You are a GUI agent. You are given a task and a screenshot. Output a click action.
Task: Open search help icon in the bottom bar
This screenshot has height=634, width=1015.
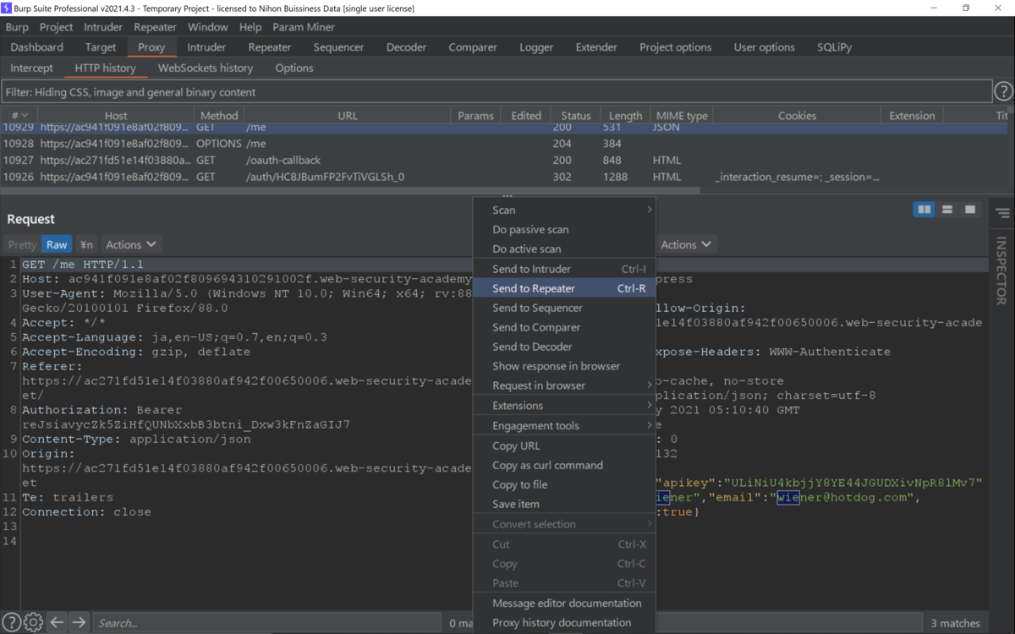12,623
